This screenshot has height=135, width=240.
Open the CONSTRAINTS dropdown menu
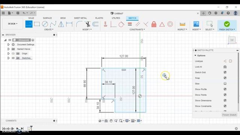coord(137,29)
